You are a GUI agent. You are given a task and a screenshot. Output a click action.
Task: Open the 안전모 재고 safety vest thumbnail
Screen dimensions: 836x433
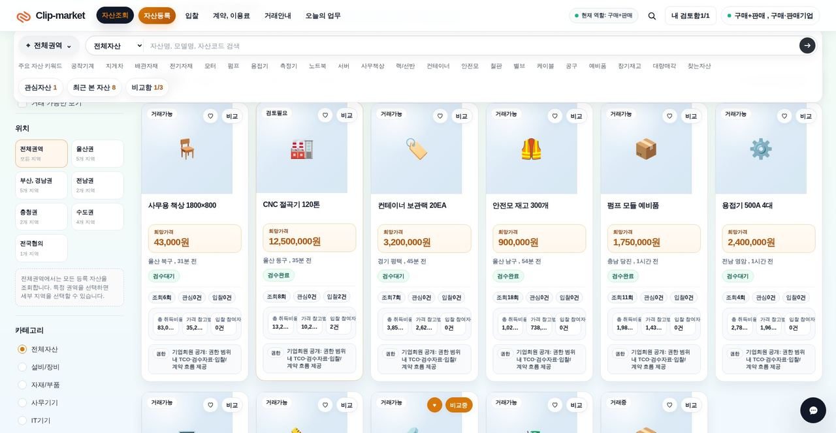pyautogui.click(x=532, y=149)
